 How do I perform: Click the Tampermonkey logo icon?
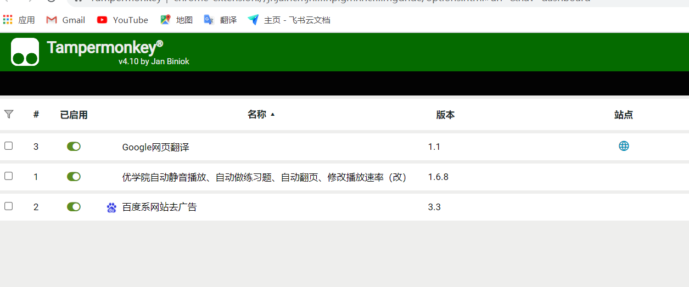click(25, 52)
